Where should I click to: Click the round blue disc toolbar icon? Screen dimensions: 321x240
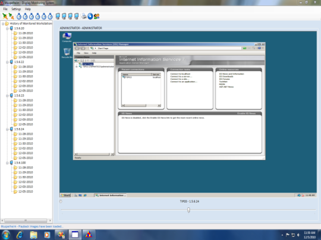click(90, 16)
